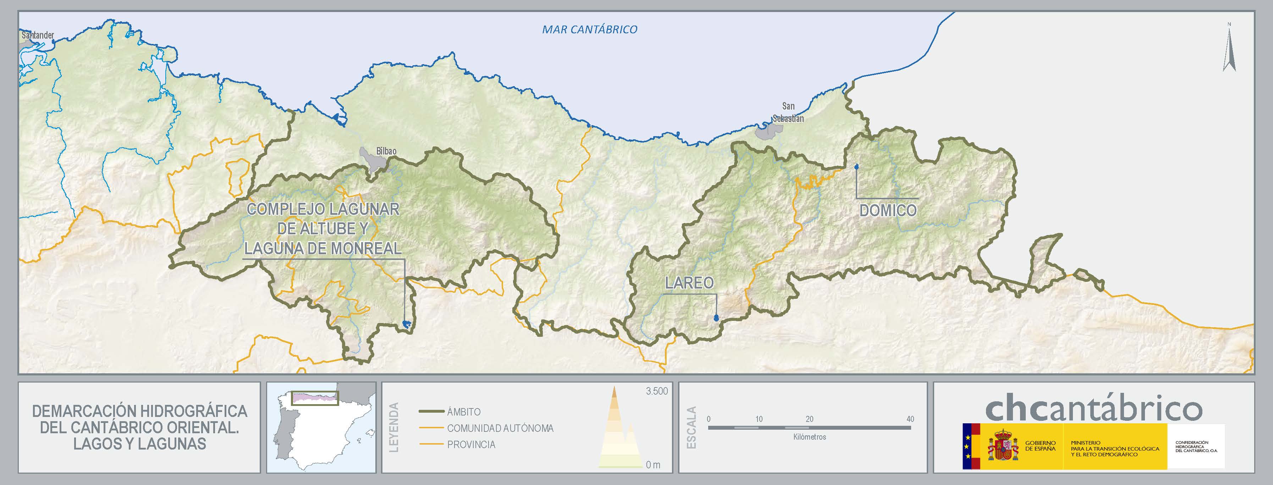Screen dimensions: 1273x485
Task: Click the European Union flag stars strip
Action: 967,446
